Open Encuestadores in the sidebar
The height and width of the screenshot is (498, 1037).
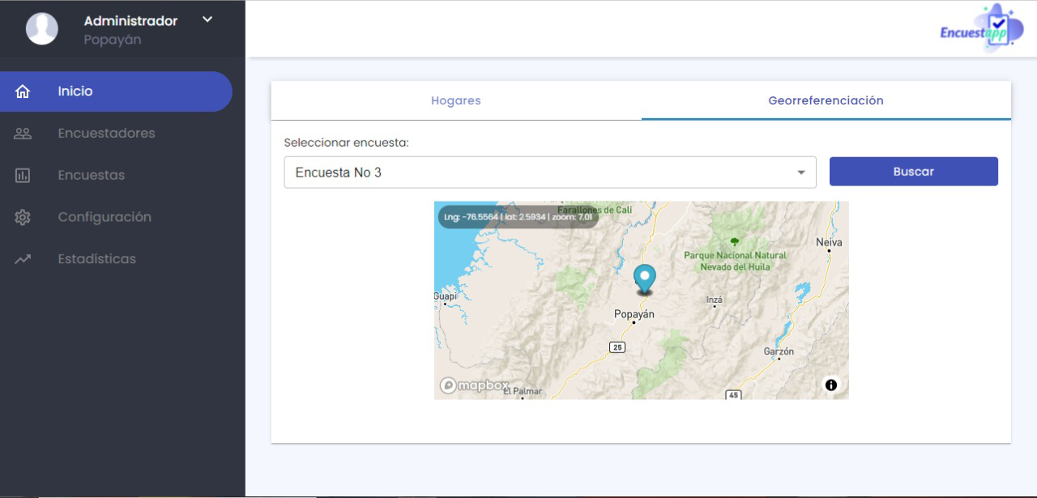pos(106,134)
